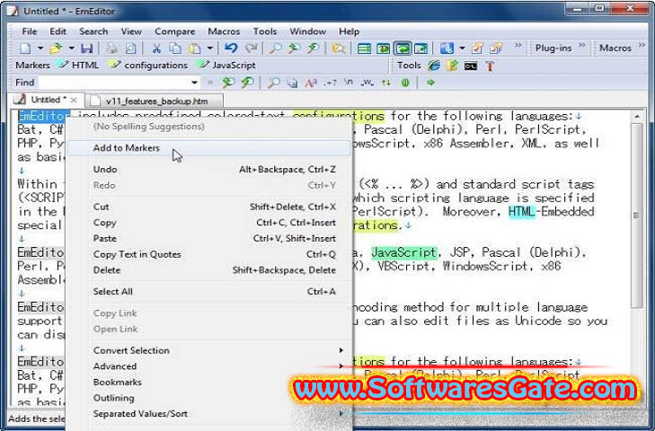
Task: Choose Select All in the context menu
Action: (208, 292)
